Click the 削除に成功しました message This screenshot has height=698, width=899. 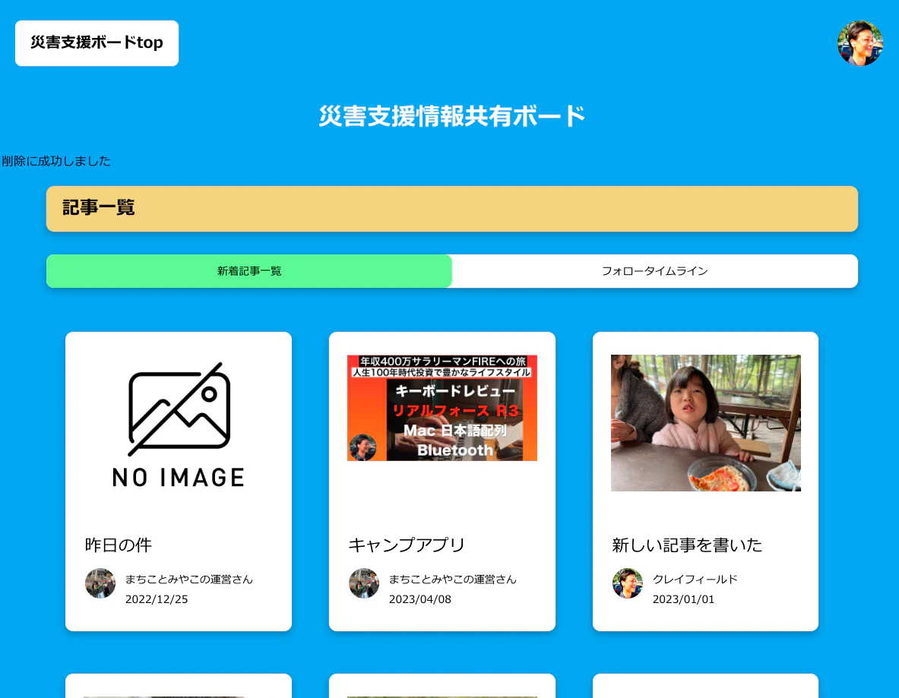[56, 161]
